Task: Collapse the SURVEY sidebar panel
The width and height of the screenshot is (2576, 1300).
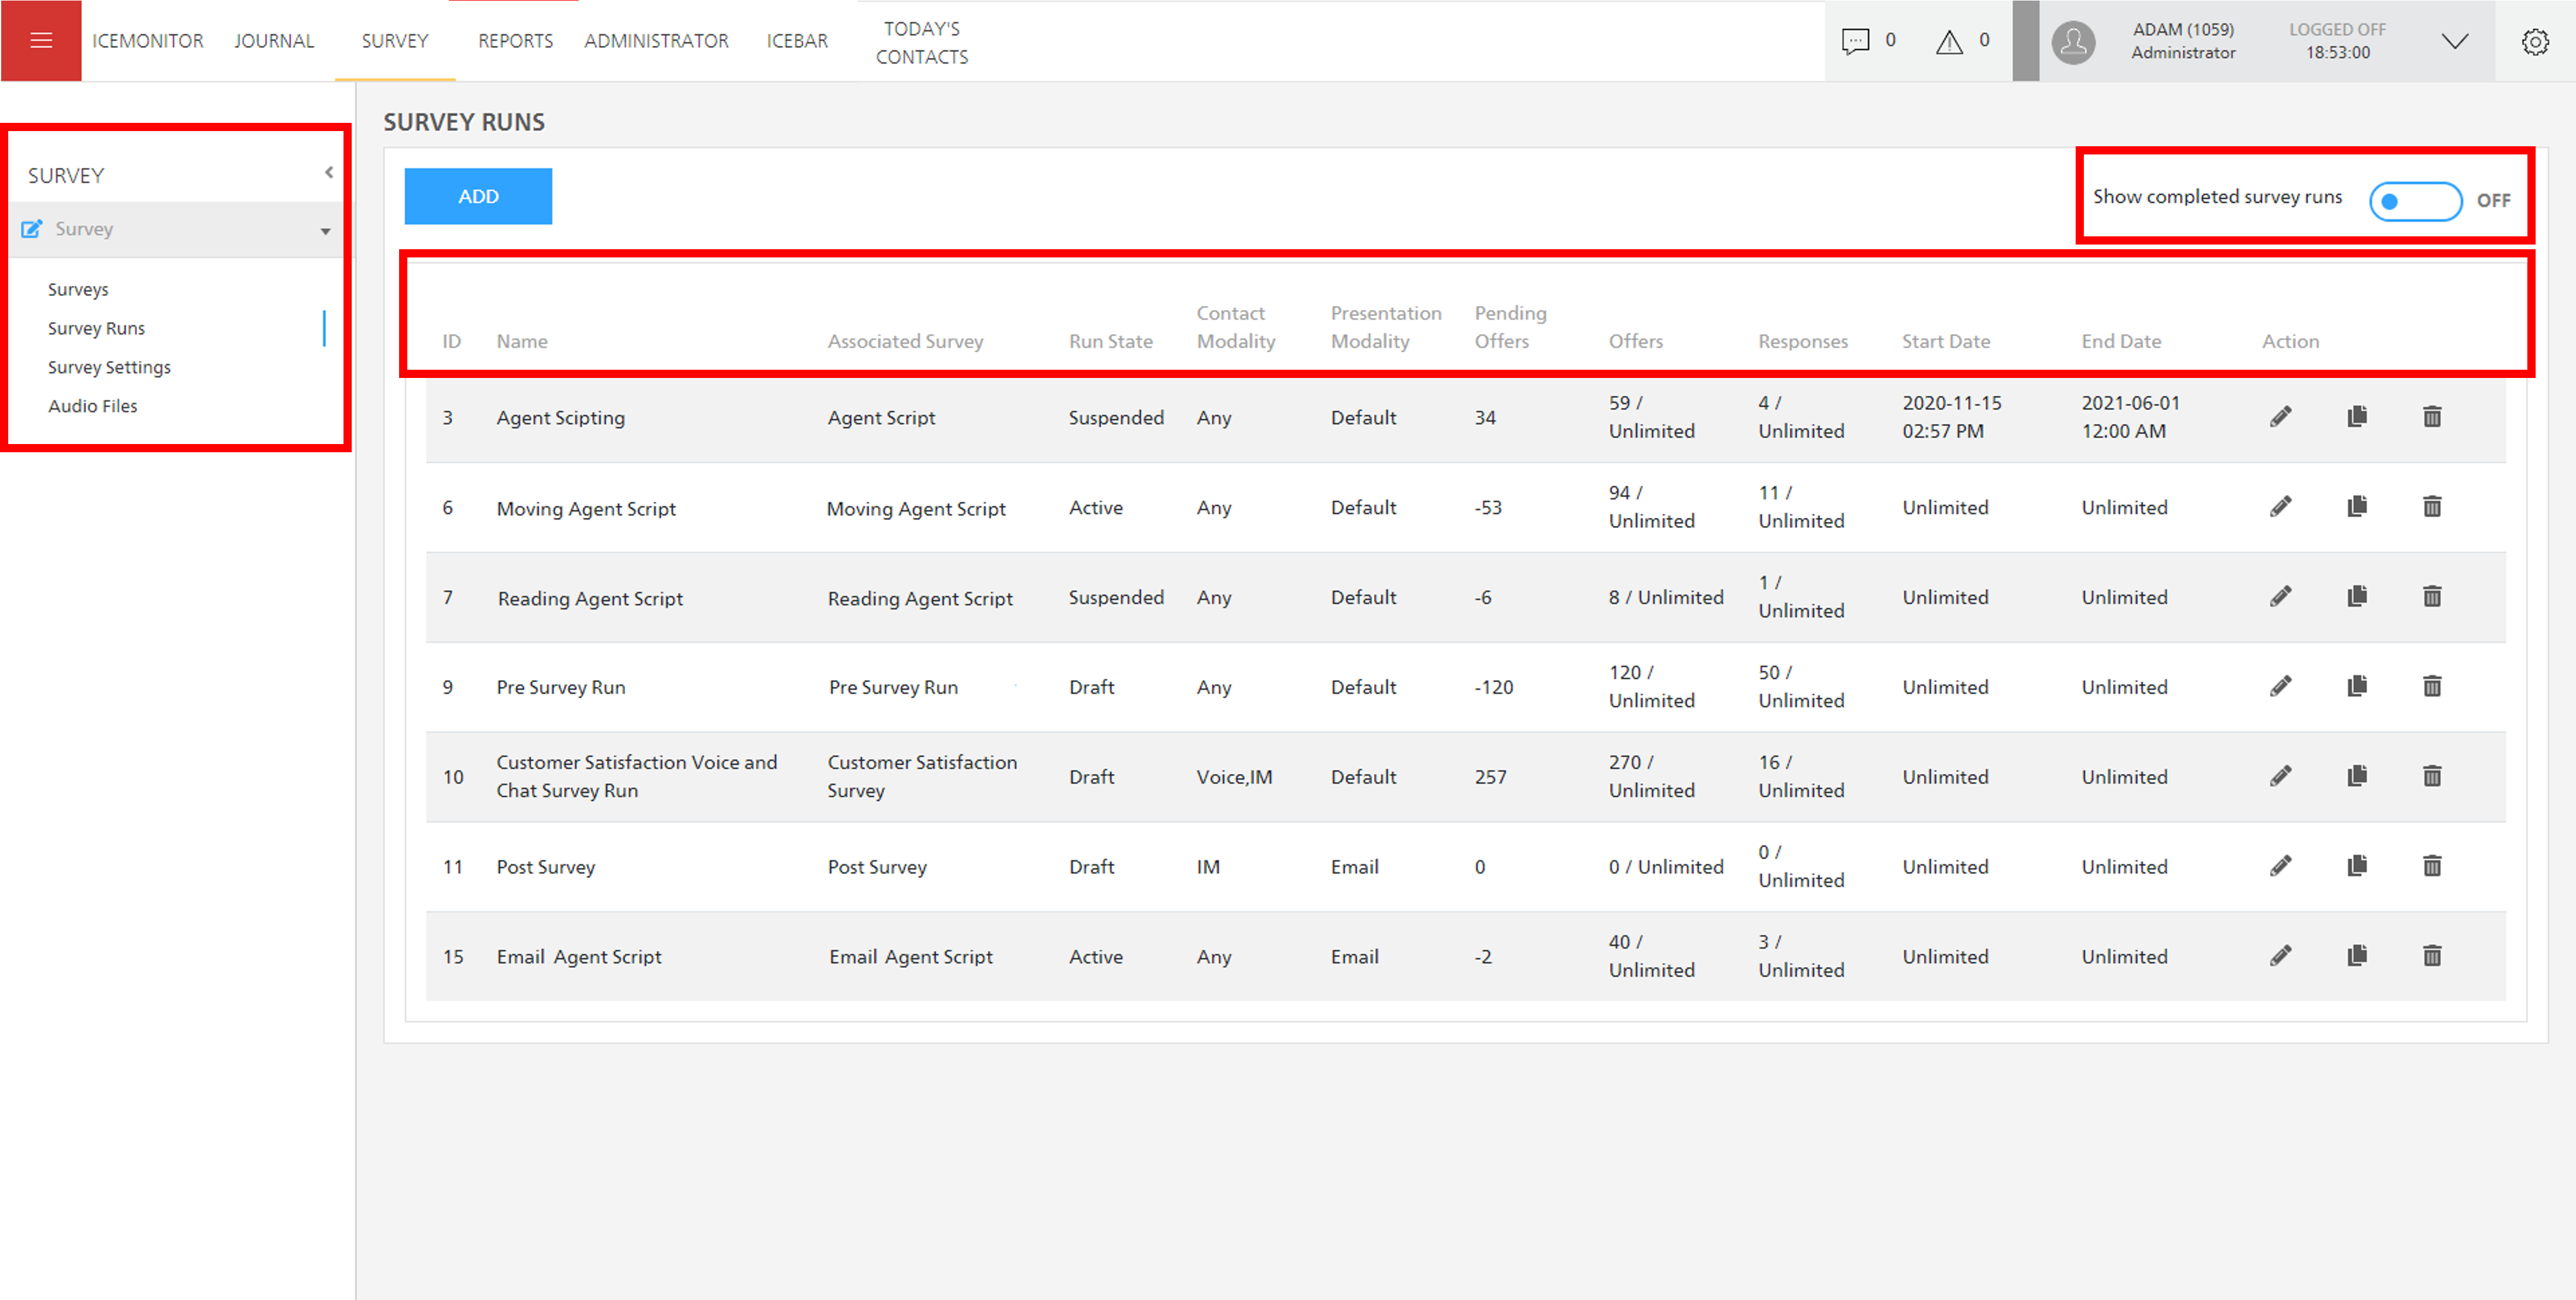Action: click(328, 173)
